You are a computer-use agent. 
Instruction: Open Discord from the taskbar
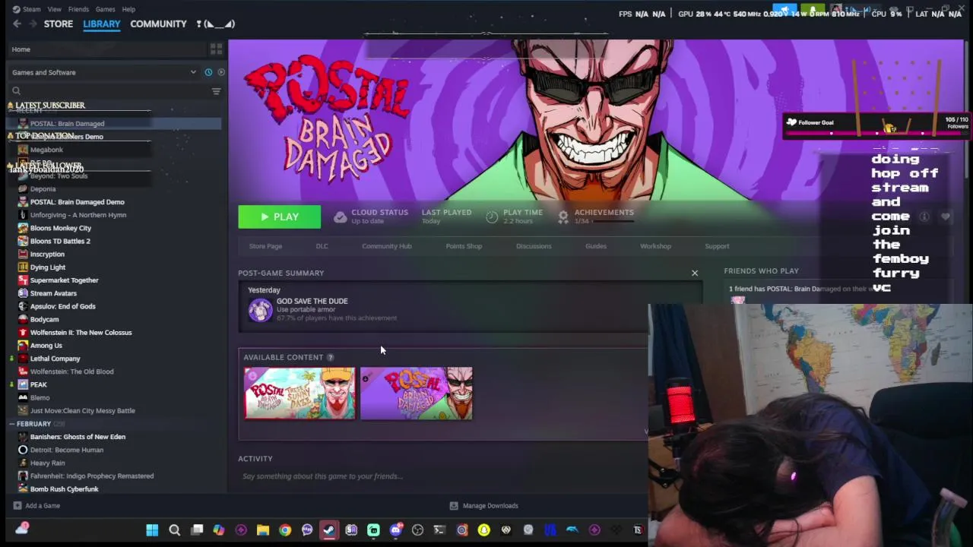click(x=395, y=530)
